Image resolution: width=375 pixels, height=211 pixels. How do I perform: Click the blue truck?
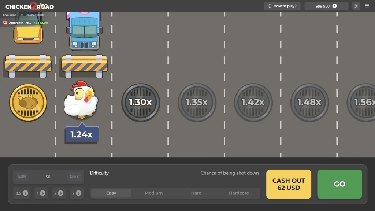click(85, 31)
